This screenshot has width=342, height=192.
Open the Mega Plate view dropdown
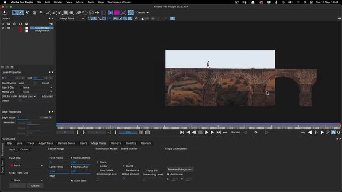pyautogui.click(x=72, y=19)
